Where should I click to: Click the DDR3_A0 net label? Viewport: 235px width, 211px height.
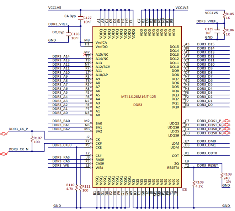pyautogui.click(x=60, y=113)
